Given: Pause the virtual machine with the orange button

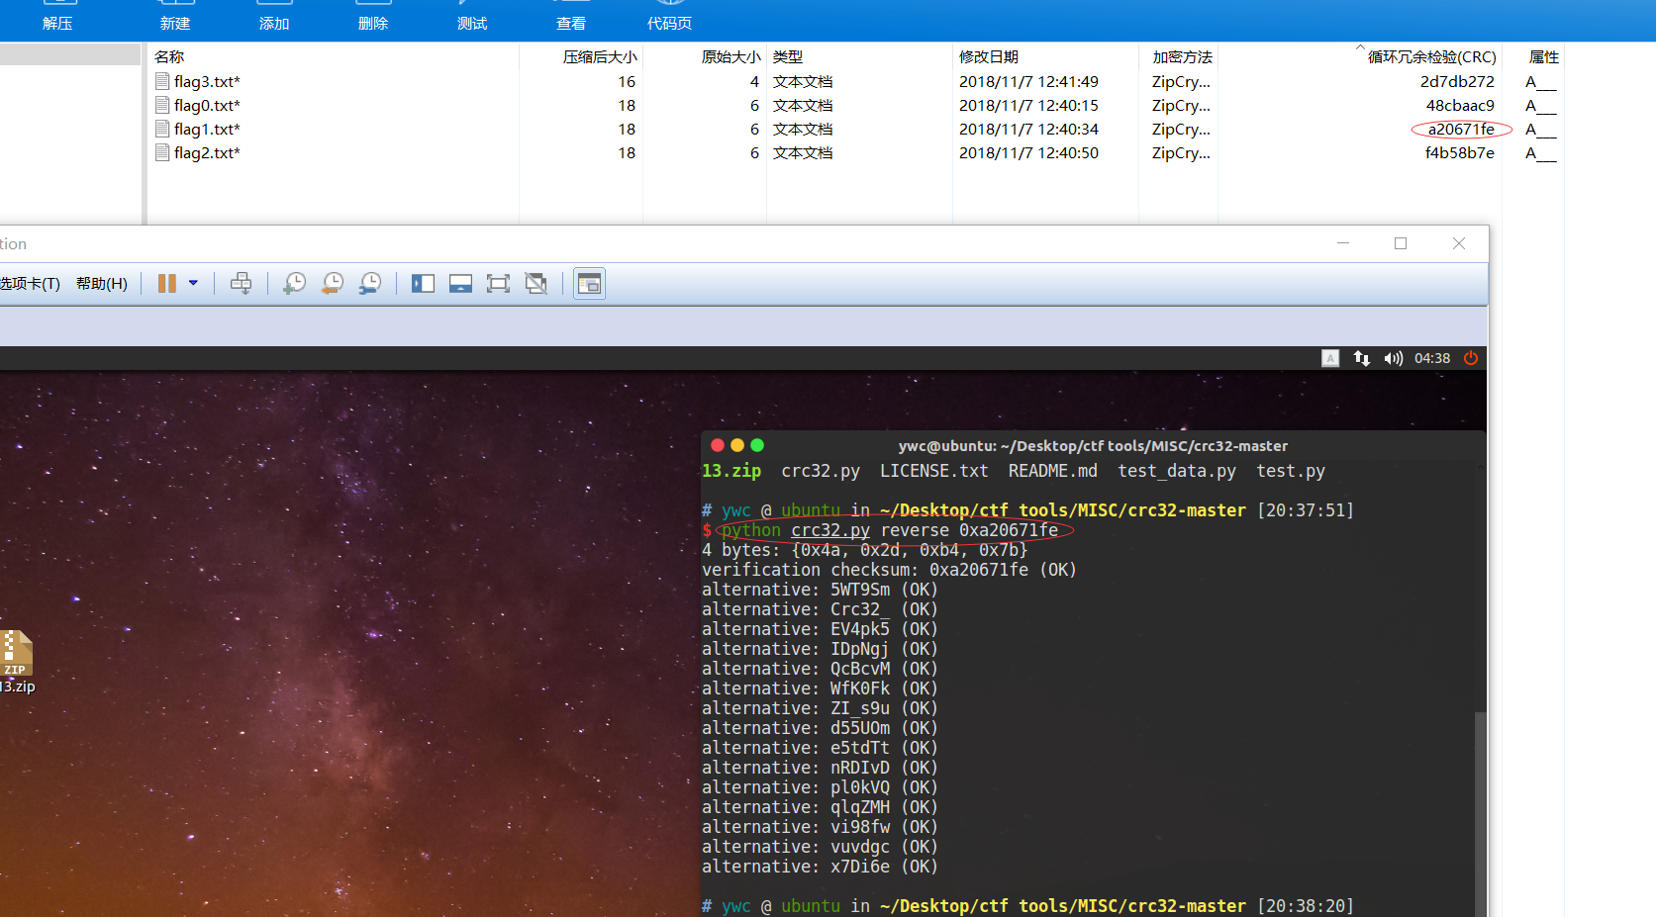Looking at the screenshot, I should [166, 284].
